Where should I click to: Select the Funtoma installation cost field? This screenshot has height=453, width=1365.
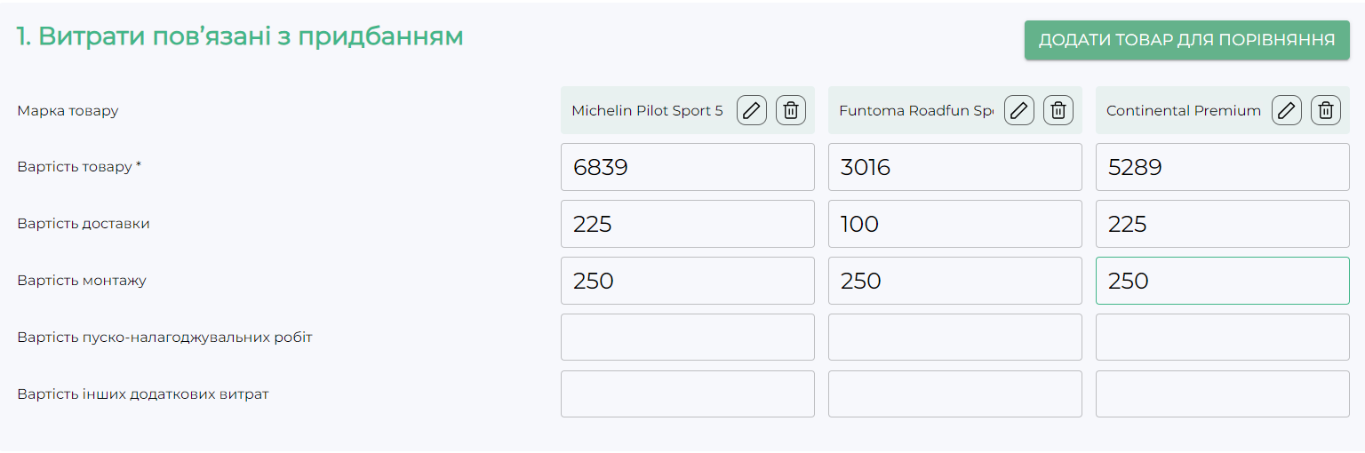954,281
